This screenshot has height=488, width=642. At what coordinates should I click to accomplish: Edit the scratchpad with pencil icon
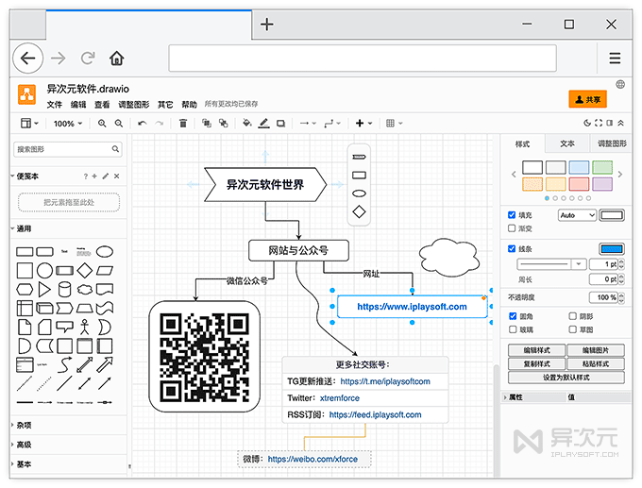[106, 177]
